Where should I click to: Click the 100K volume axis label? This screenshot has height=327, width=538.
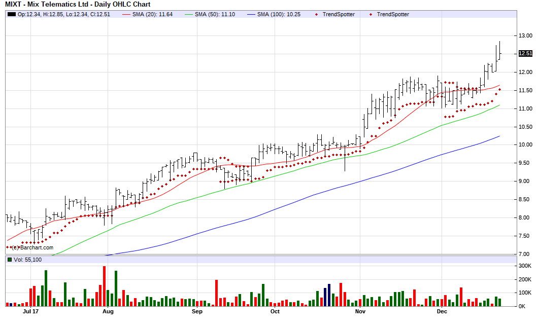pyautogui.click(x=525, y=293)
